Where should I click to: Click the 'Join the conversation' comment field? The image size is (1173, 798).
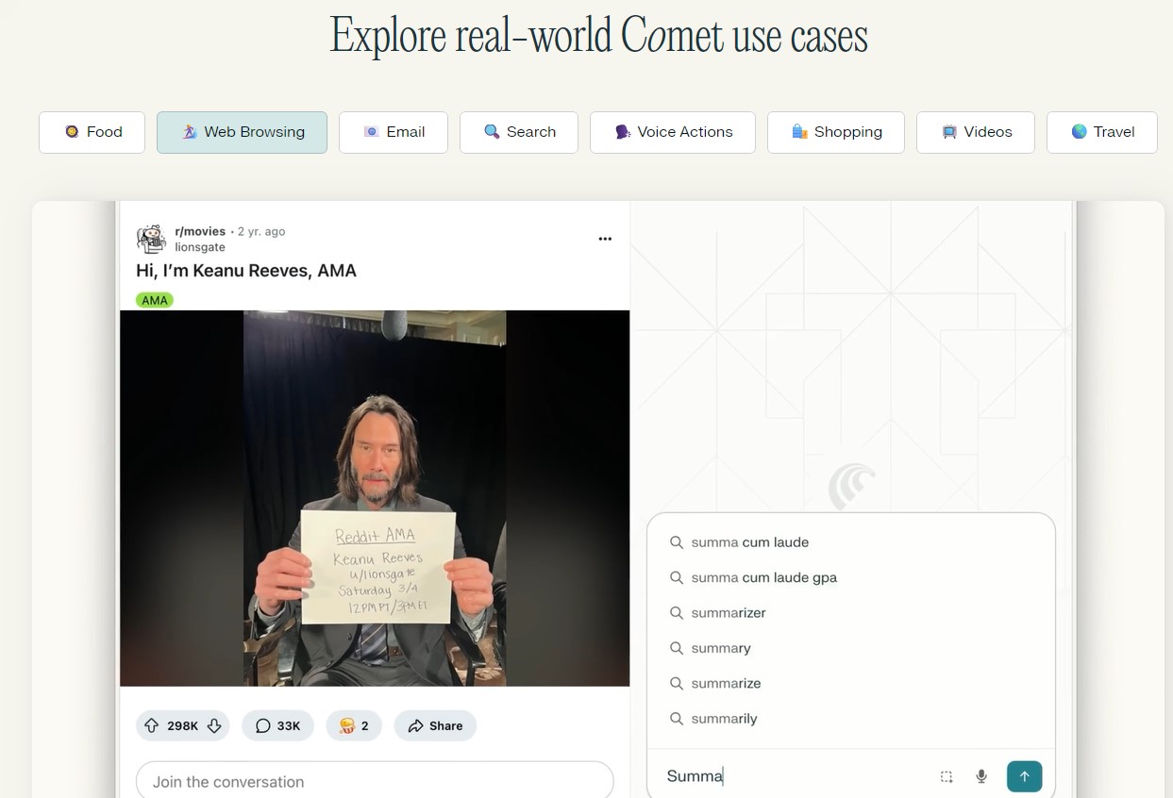(x=375, y=781)
